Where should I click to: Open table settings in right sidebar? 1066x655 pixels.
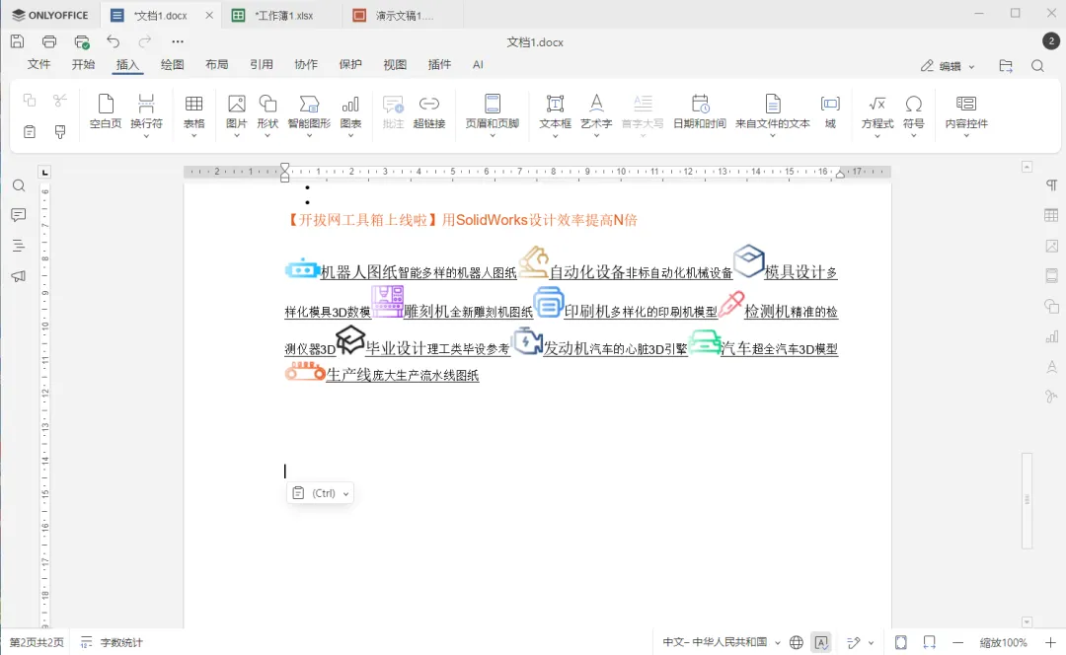[1051, 215]
